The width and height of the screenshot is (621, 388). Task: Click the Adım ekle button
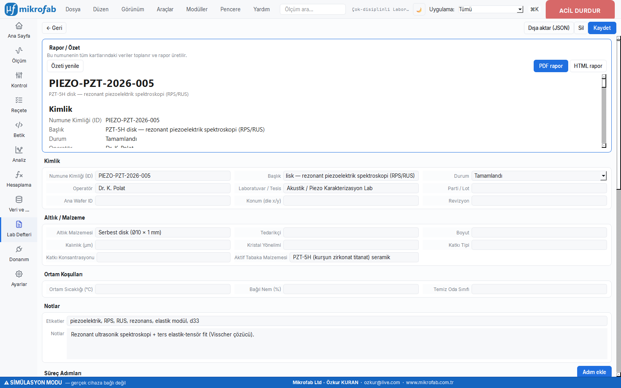click(x=594, y=372)
